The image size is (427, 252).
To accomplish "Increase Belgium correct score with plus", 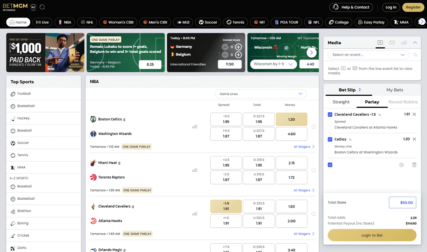I will (238, 55).
